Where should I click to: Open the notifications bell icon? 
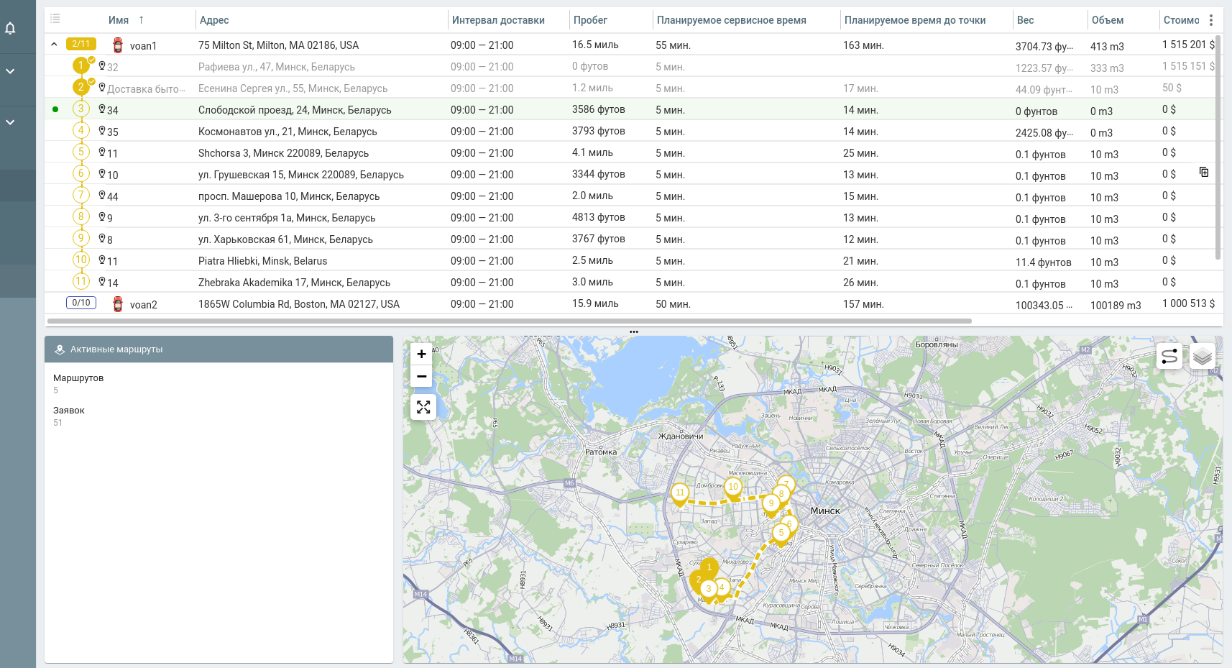tap(11, 28)
